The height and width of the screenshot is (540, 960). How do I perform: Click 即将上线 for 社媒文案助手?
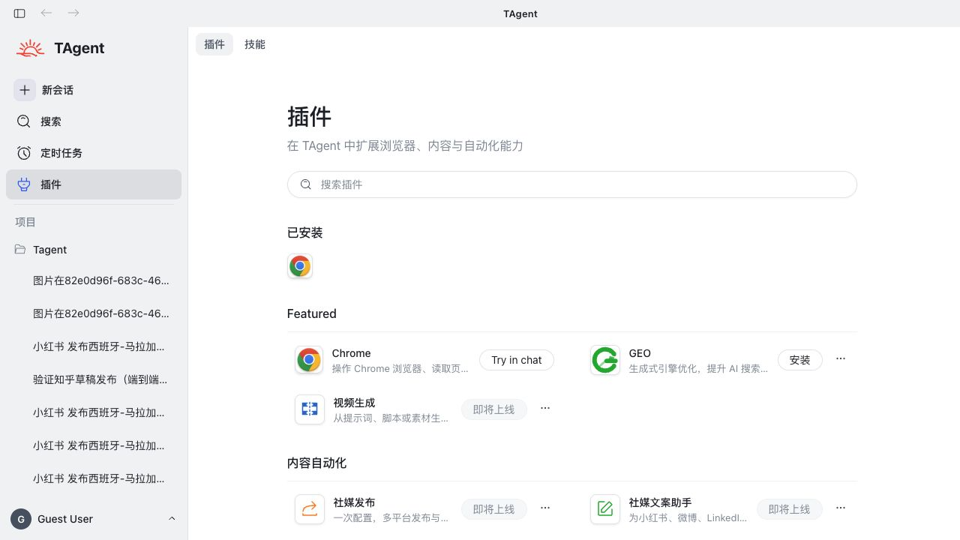tap(790, 509)
